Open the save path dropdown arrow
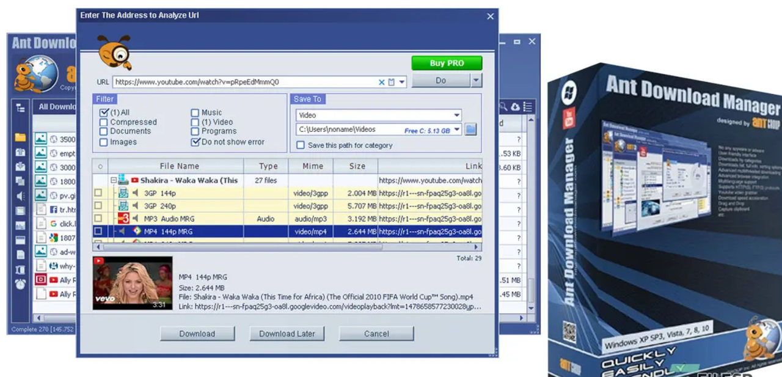This screenshot has width=782, height=377. 456,130
